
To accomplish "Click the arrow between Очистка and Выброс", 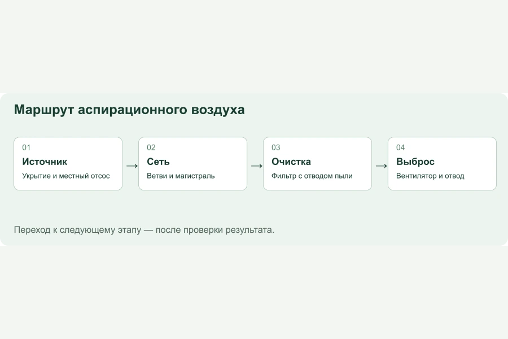I will coord(382,166).
